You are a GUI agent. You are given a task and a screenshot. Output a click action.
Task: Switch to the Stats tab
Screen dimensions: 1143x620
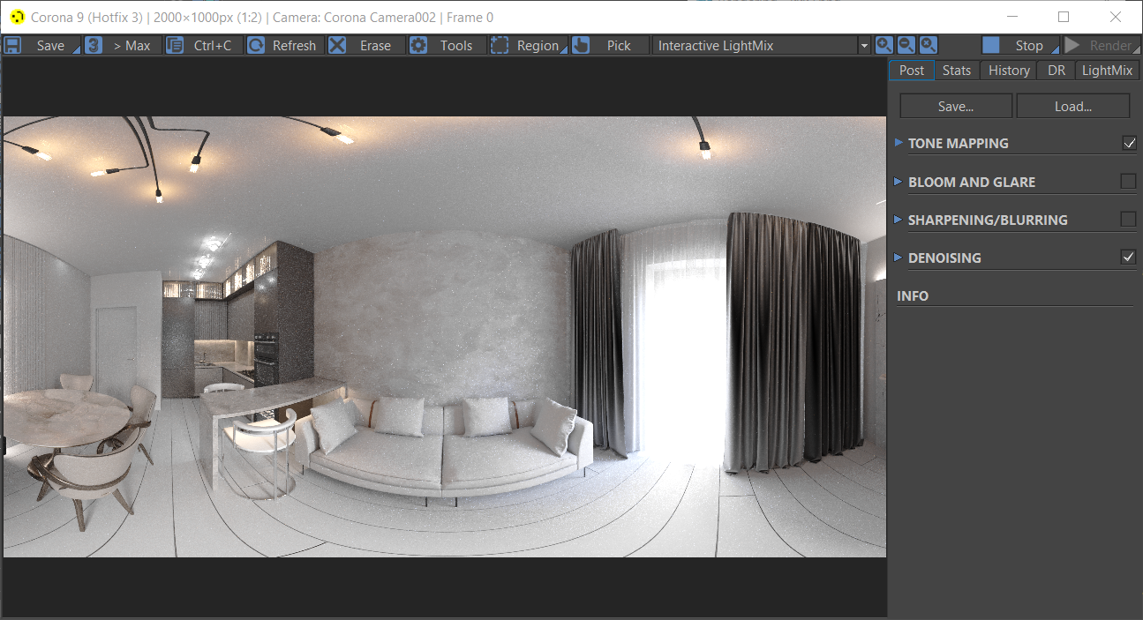pyautogui.click(x=957, y=71)
